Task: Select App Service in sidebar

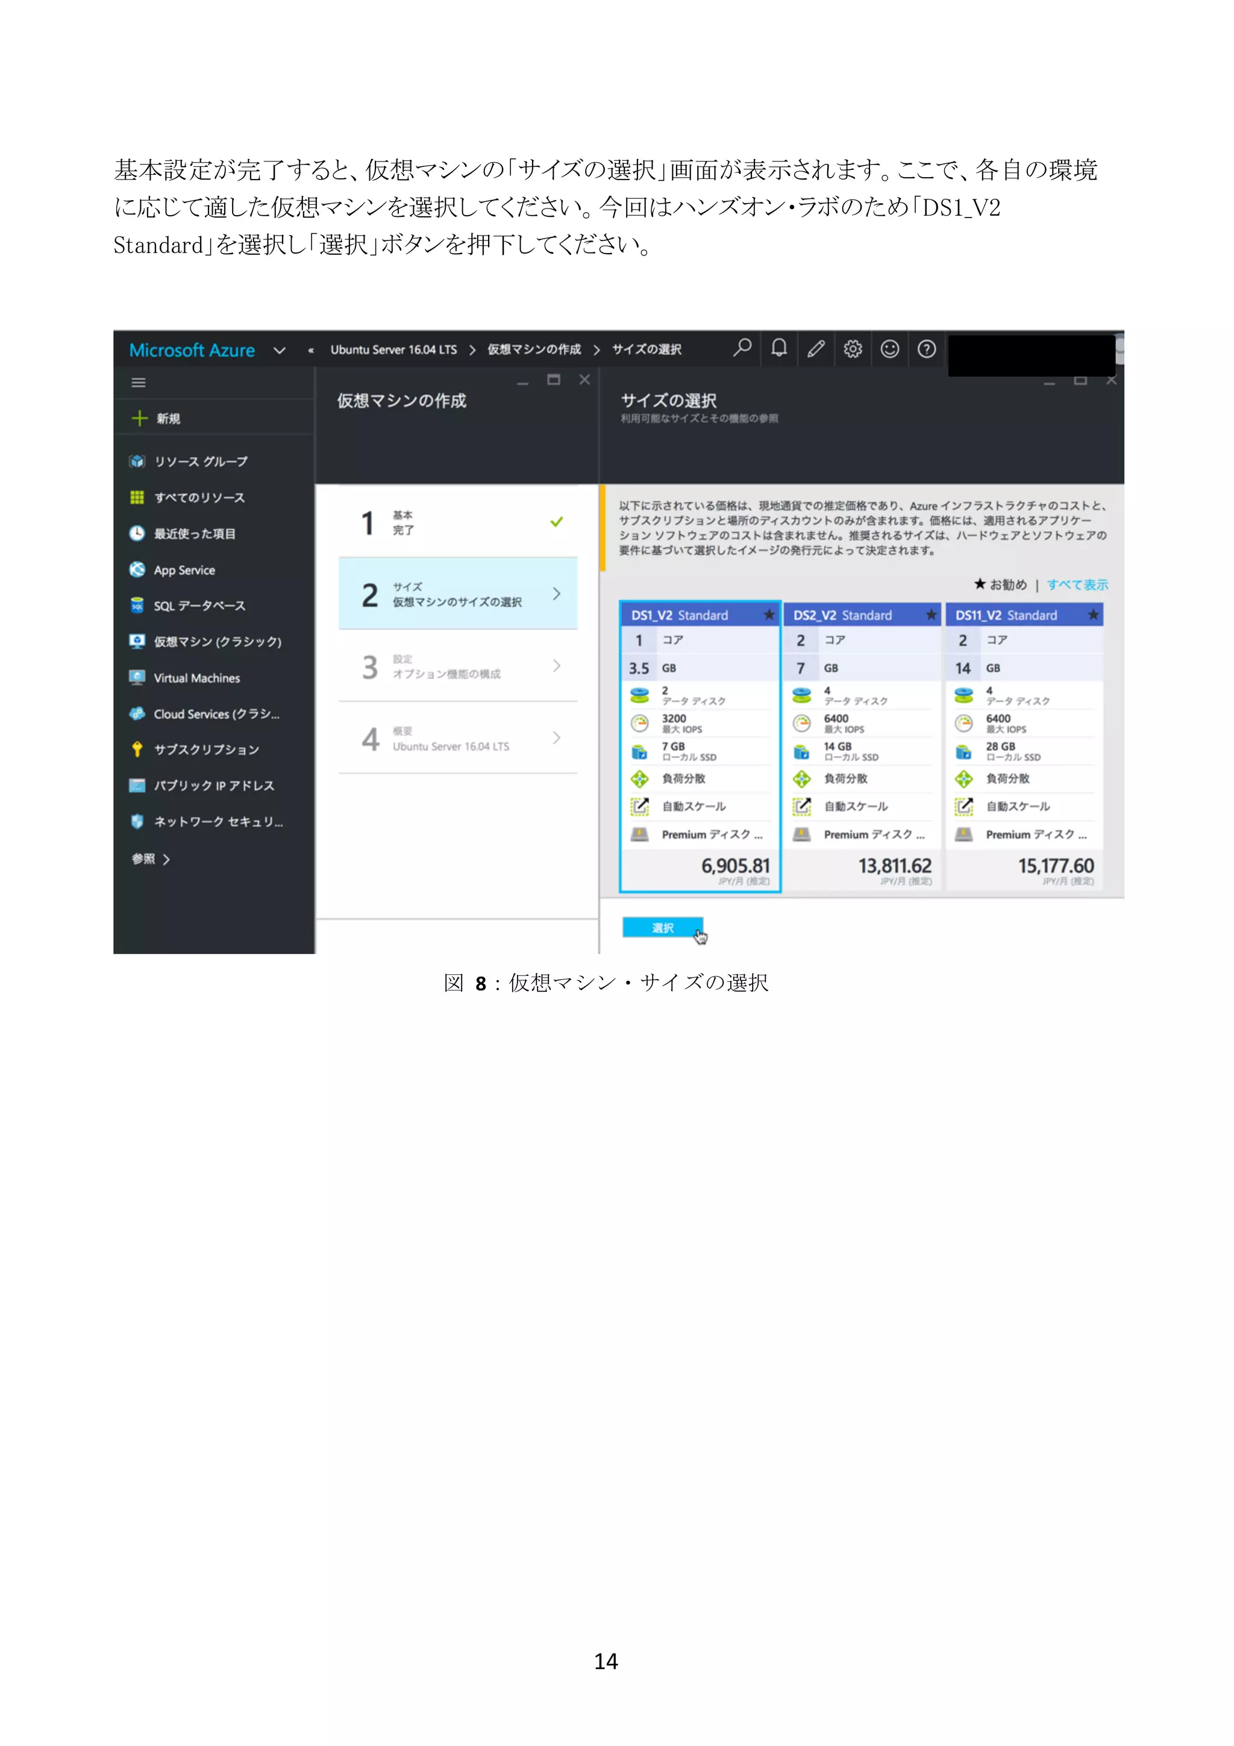Action: (184, 569)
